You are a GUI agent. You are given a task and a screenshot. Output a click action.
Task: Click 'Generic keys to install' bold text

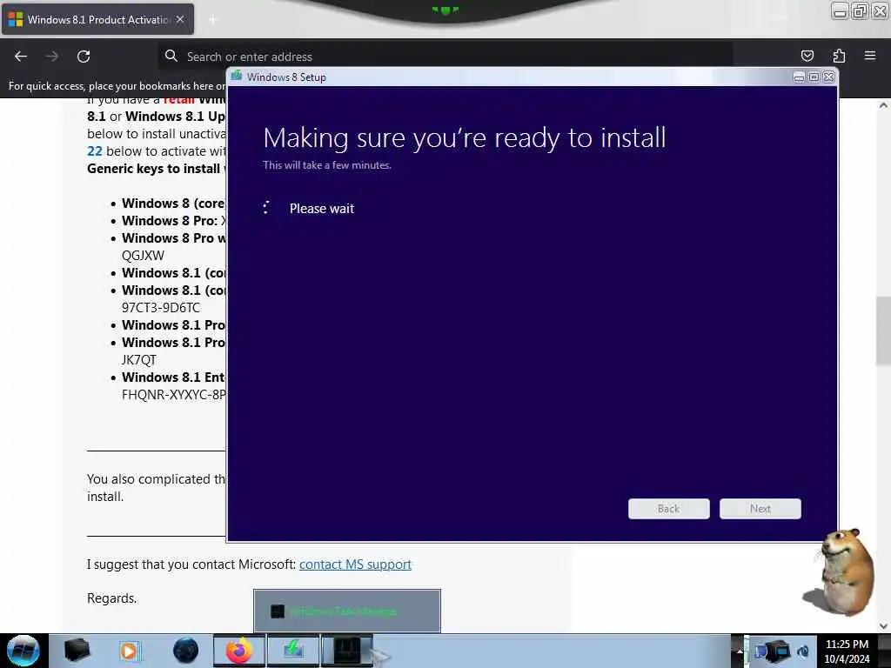pos(153,168)
